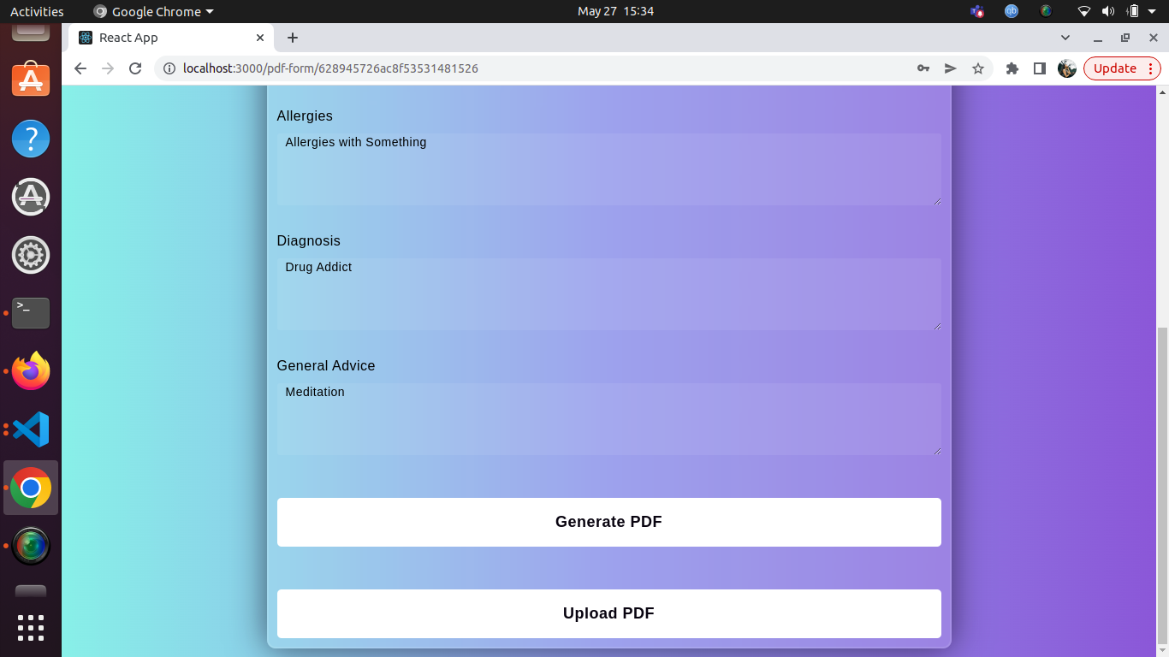1169x657 pixels.
Task: Bookmark this page with the star icon
Action: coord(978,68)
